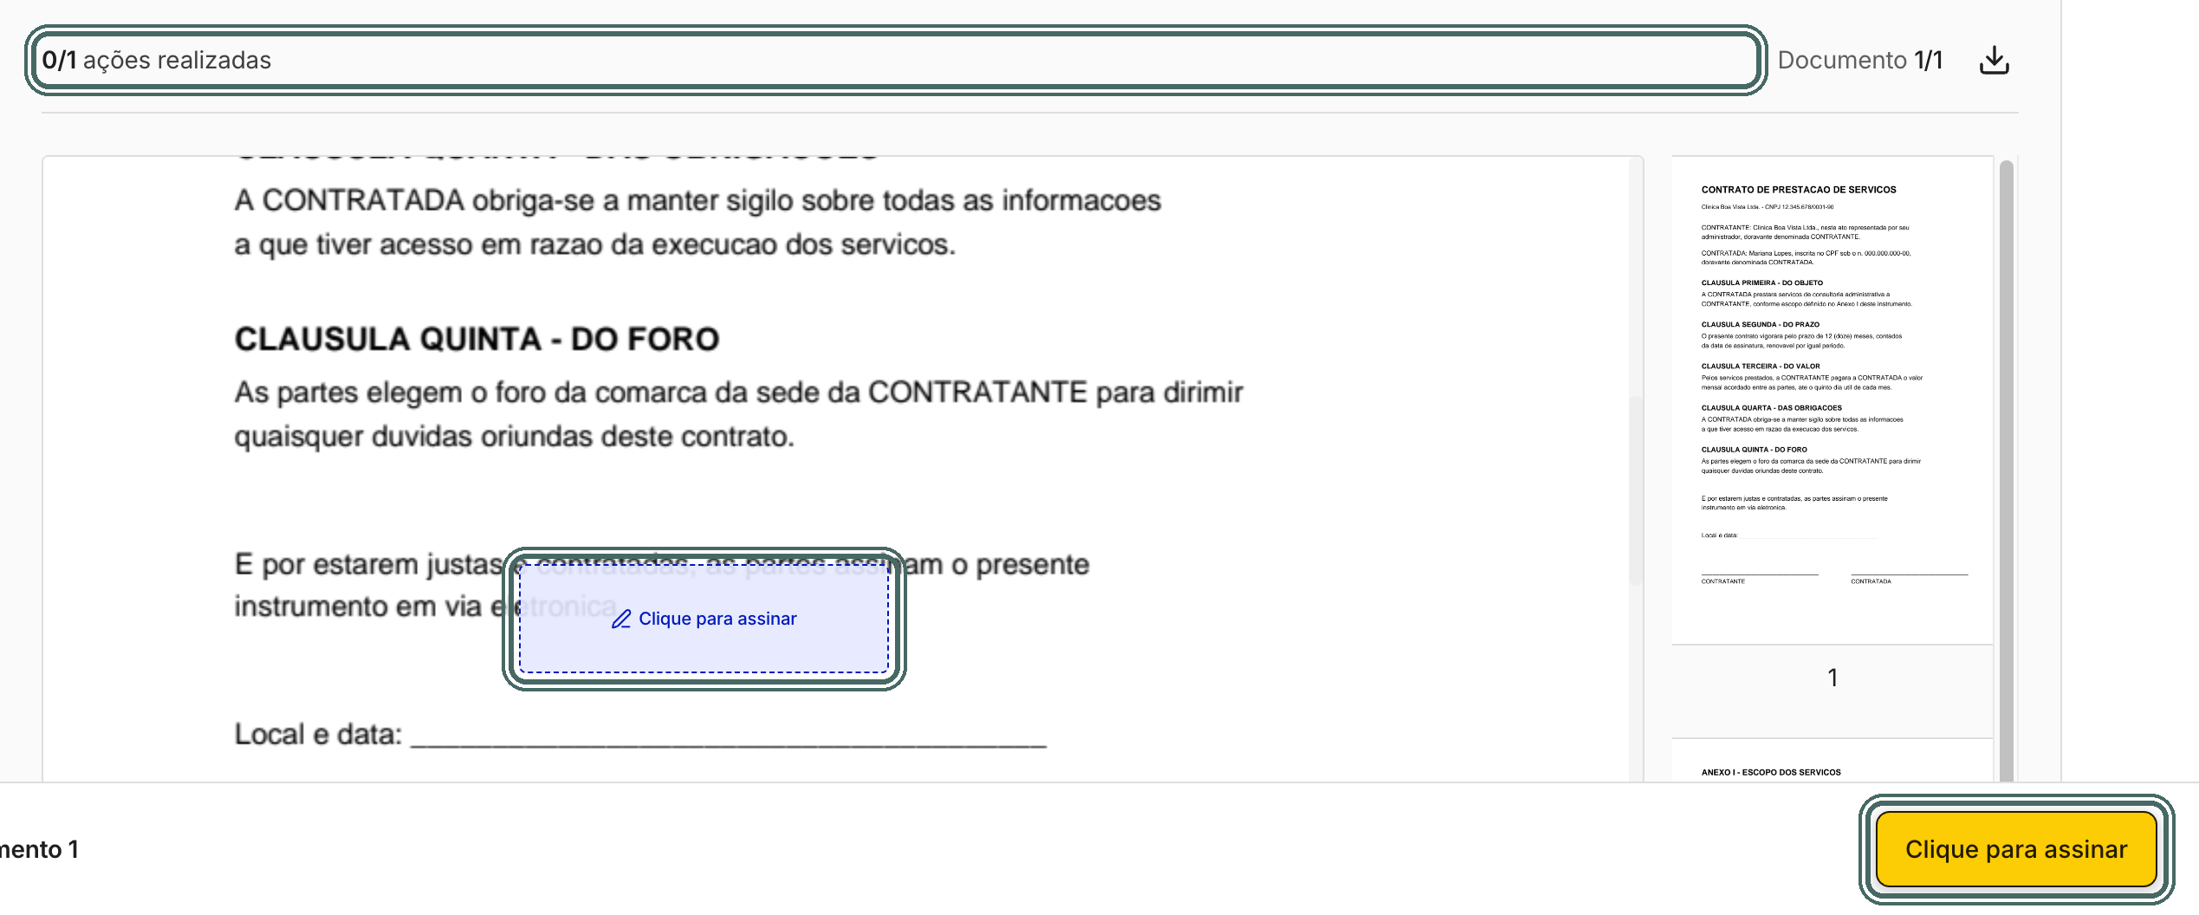Click the yellow 'Clique para assinar' button
Screen dimensions: 2199x915
click(x=2016, y=849)
